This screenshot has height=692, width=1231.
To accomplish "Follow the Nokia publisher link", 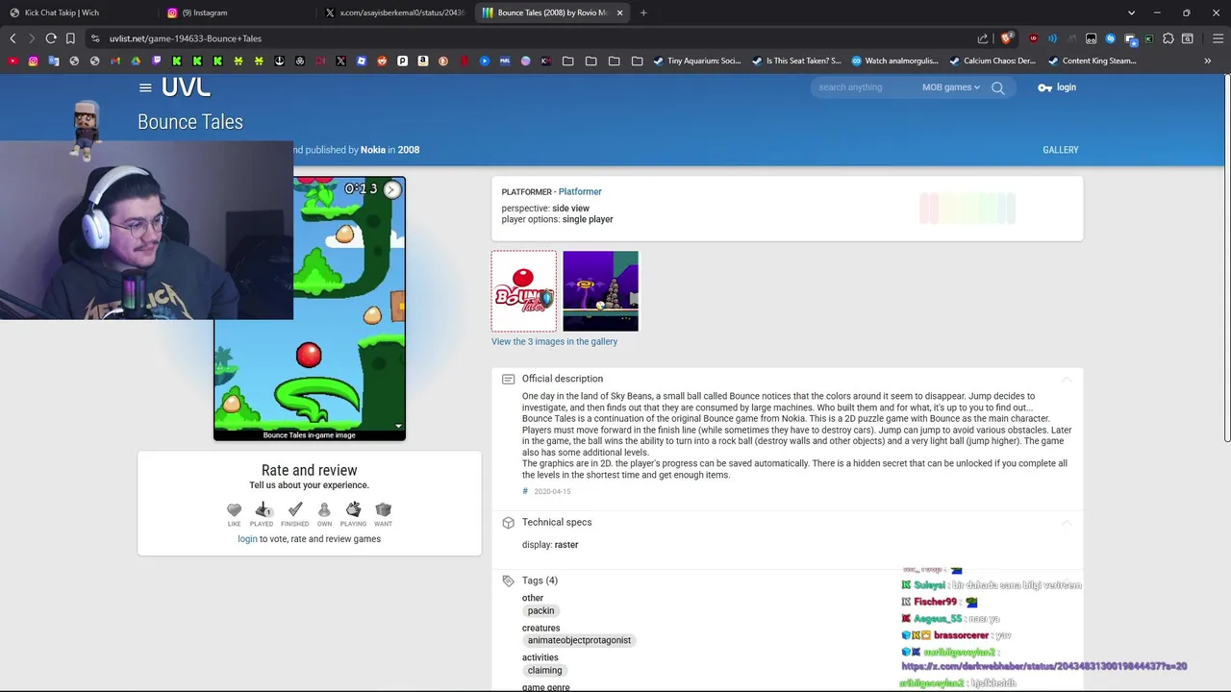I will (373, 150).
